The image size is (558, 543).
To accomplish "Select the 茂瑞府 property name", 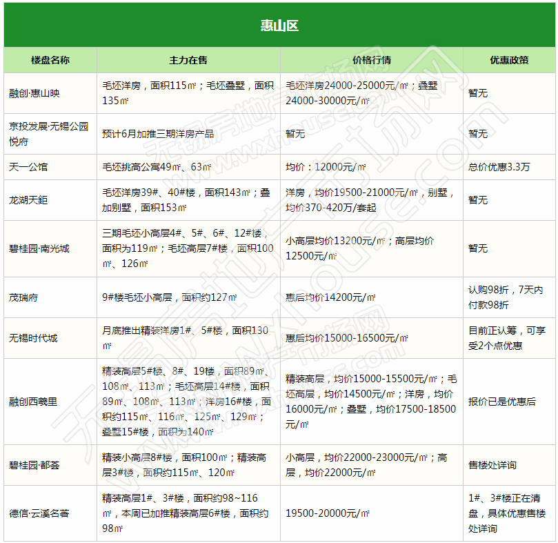I will pos(23,297).
